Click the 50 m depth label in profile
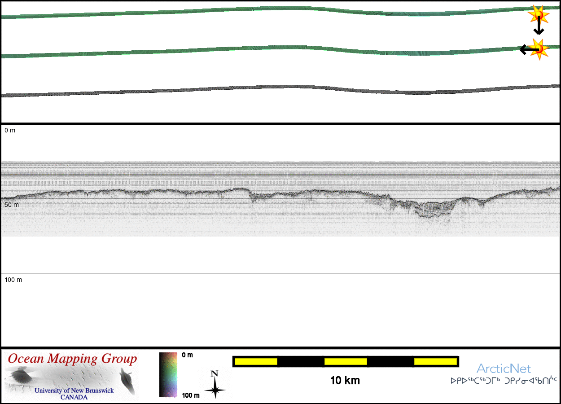This screenshot has height=404, width=561. [x=12, y=205]
